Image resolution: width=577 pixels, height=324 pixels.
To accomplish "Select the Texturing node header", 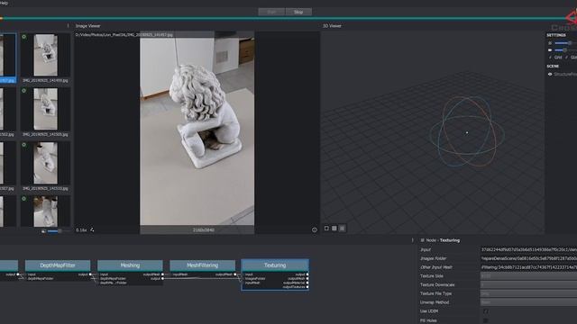I will 275,265.
